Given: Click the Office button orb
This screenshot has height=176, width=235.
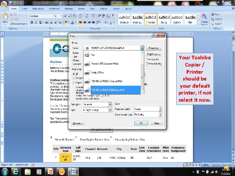Looking at the screenshot, I should (4, 5).
